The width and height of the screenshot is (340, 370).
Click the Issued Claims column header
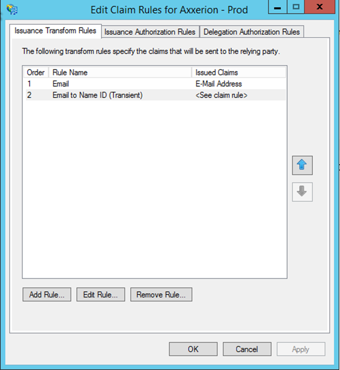239,72
